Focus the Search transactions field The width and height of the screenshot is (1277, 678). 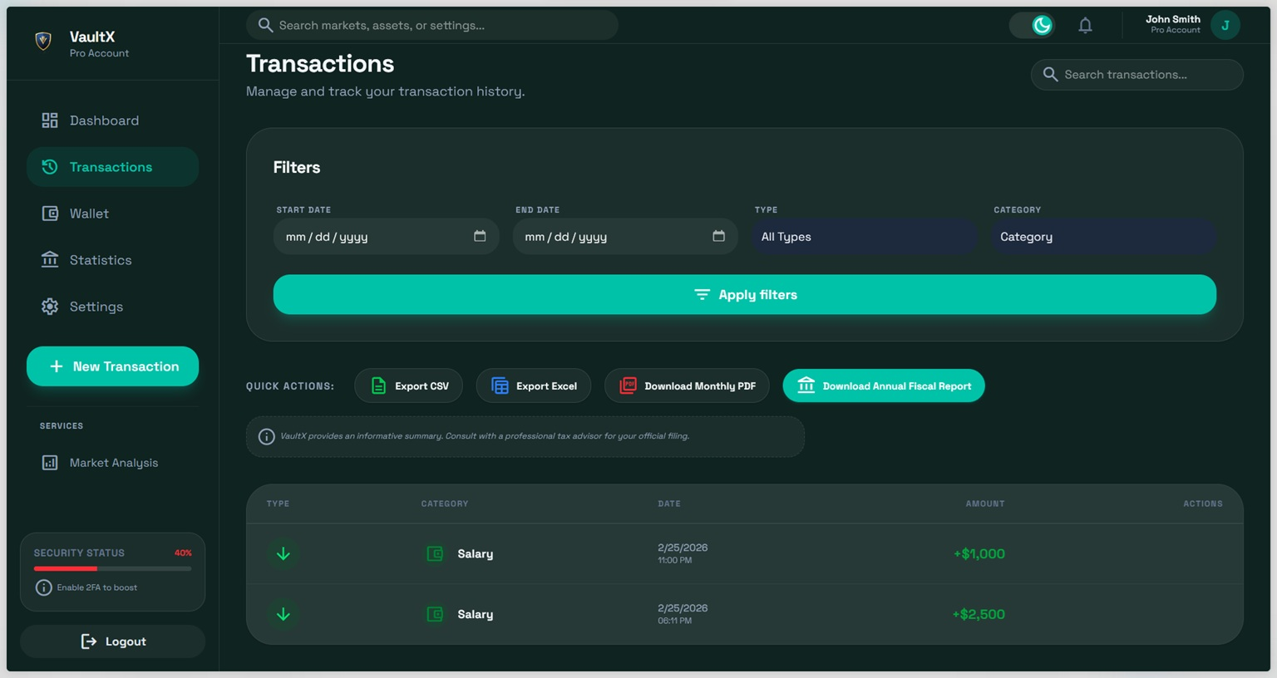pos(1137,75)
